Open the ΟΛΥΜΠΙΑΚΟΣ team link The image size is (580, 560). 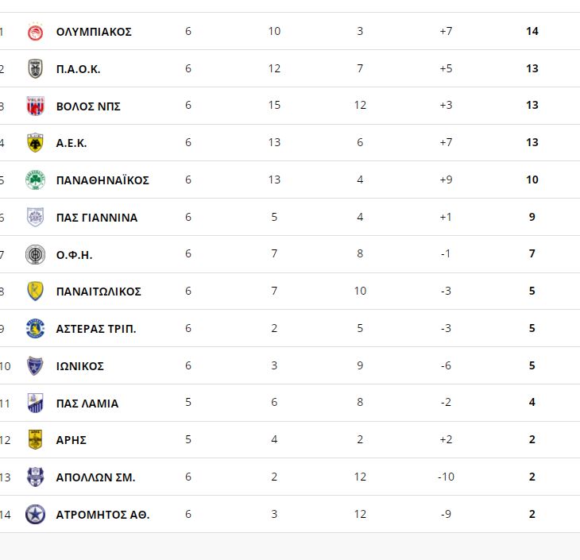pyautogui.click(x=94, y=32)
